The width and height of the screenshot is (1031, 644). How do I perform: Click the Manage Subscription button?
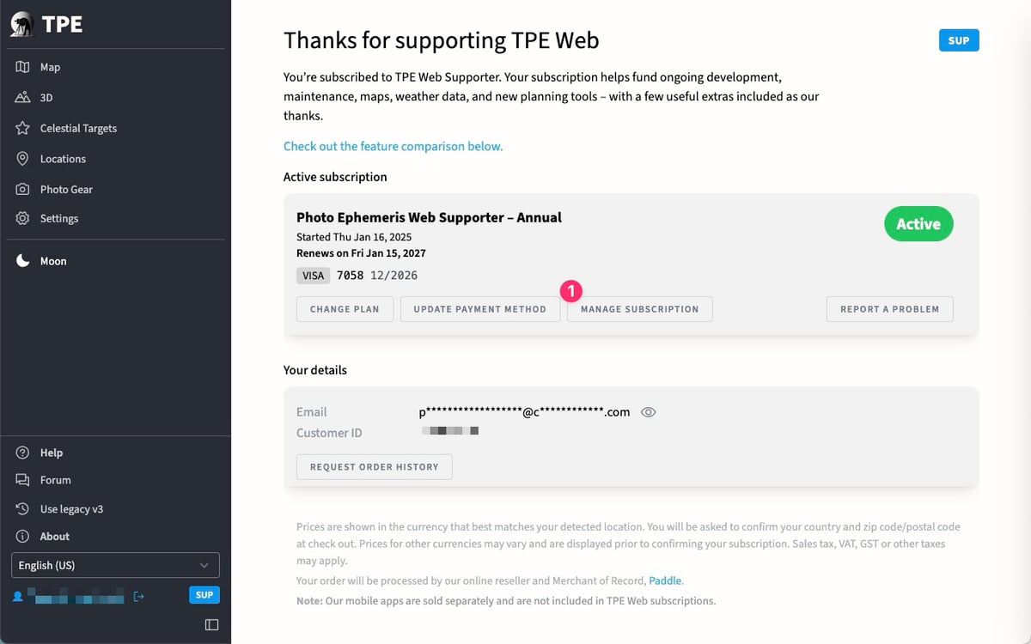click(639, 309)
